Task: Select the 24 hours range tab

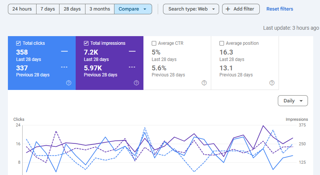Action: coord(22,9)
